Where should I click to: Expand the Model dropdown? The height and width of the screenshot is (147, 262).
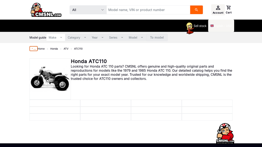coord(136,38)
